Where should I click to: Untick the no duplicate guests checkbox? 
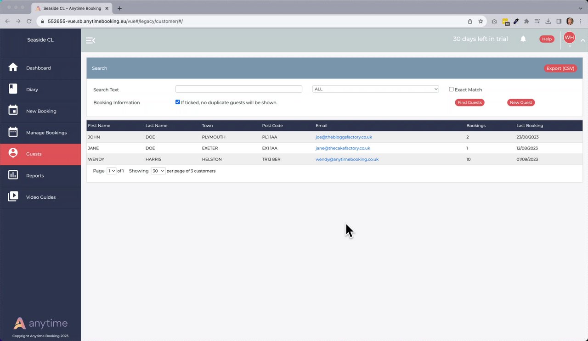(x=178, y=102)
